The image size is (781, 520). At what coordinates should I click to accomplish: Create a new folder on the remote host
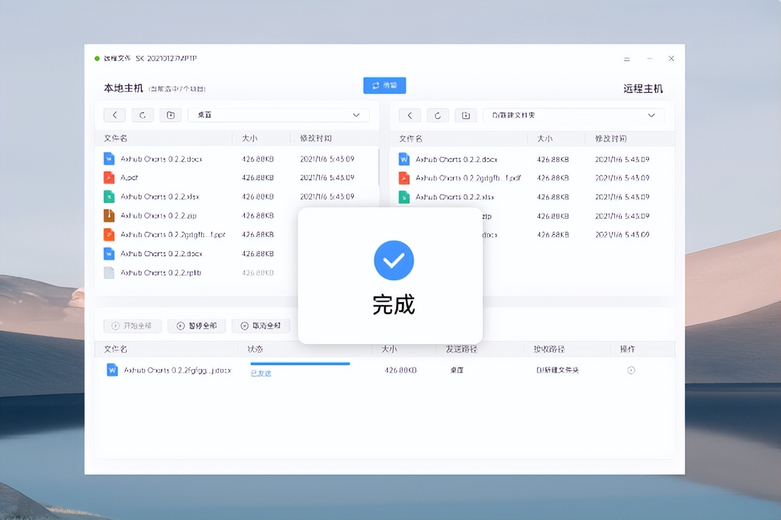465,115
